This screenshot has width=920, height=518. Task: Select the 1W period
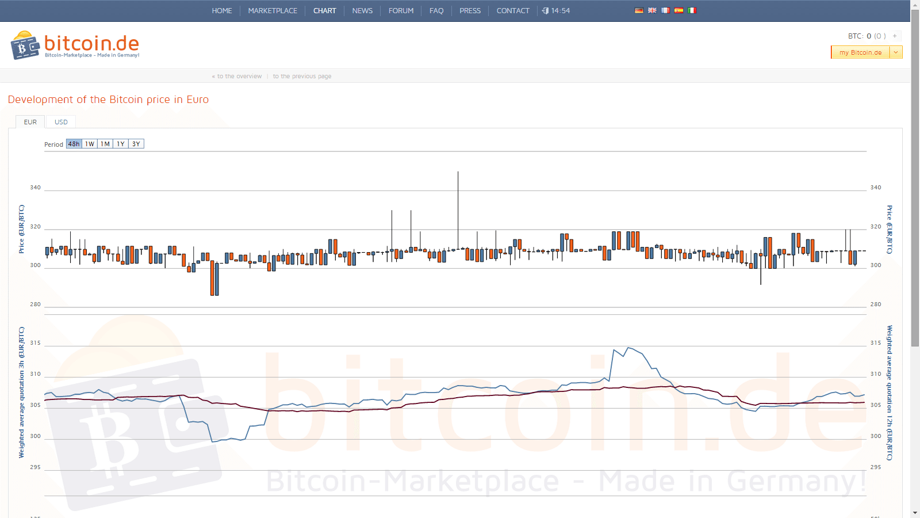[90, 144]
